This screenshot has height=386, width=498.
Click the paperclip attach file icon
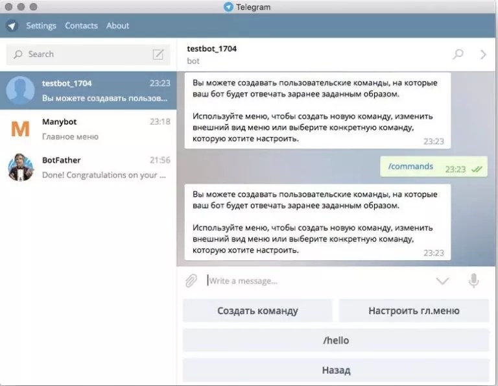point(191,281)
